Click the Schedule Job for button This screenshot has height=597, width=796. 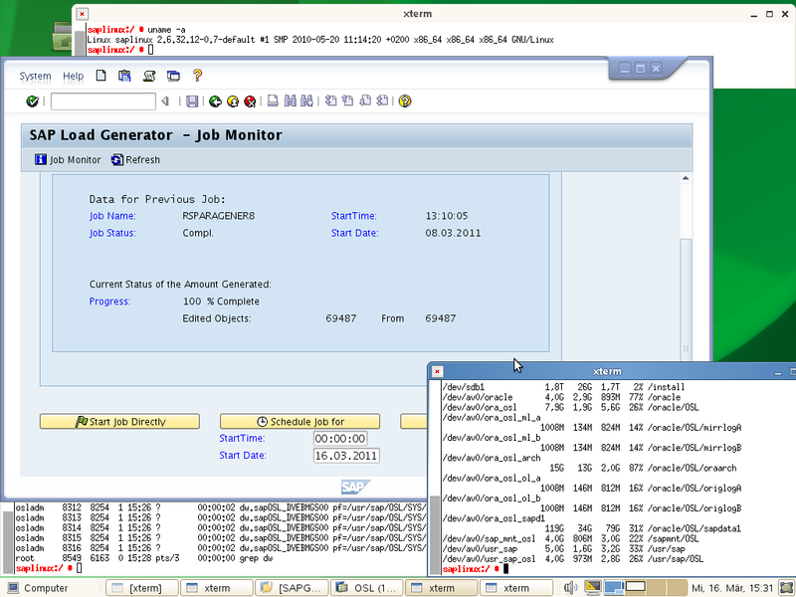tap(300, 421)
